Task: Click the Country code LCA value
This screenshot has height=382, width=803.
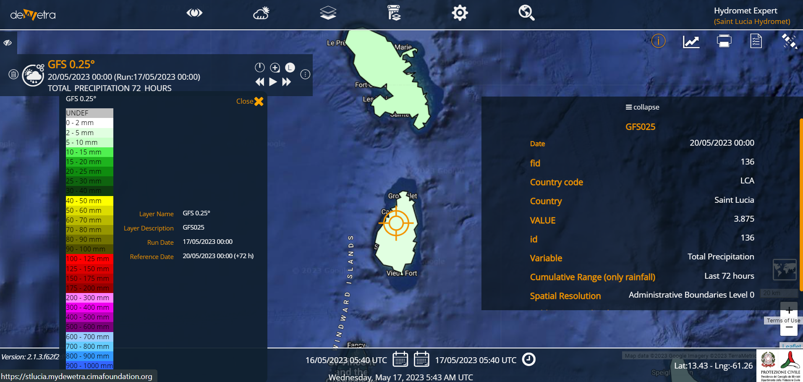Action: (x=747, y=181)
